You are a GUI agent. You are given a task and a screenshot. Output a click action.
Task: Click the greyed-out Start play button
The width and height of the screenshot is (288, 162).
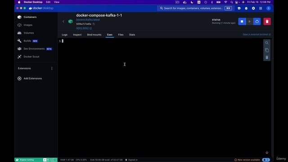249,22
